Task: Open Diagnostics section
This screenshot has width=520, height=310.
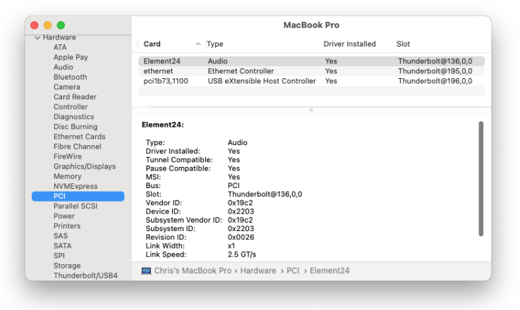Action: click(x=73, y=117)
